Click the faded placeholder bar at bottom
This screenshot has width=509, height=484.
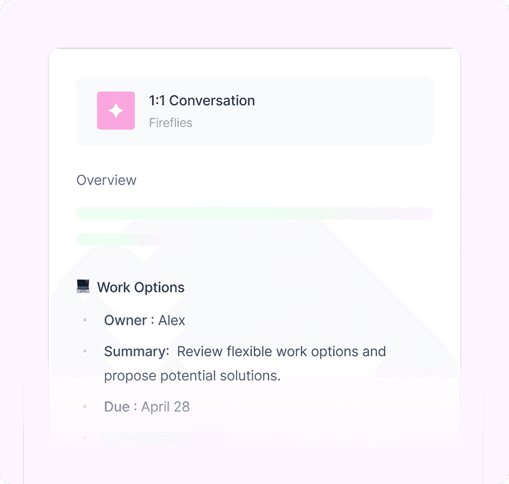[165, 438]
